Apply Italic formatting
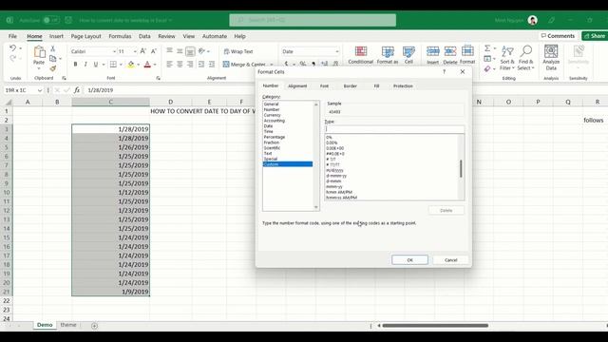Image resolution: width=608 pixels, height=342 pixels. (85, 65)
